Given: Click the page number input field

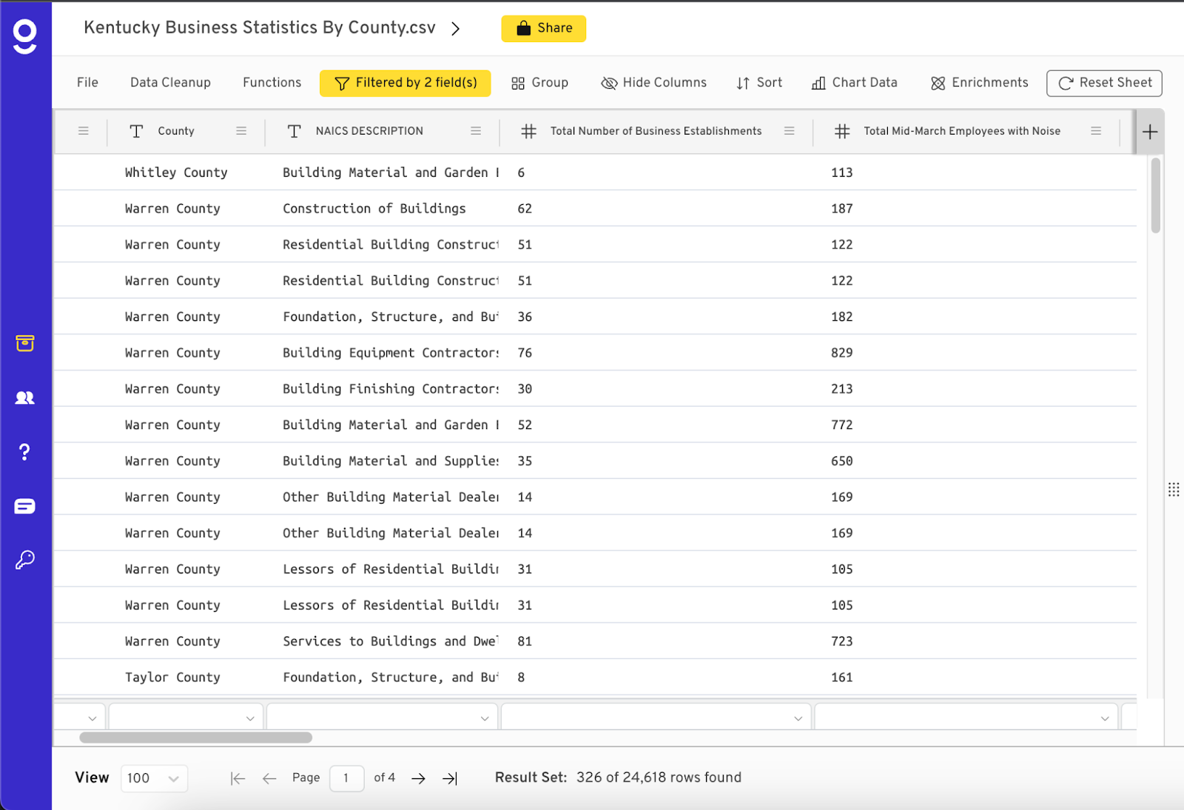Looking at the screenshot, I should tap(346, 777).
